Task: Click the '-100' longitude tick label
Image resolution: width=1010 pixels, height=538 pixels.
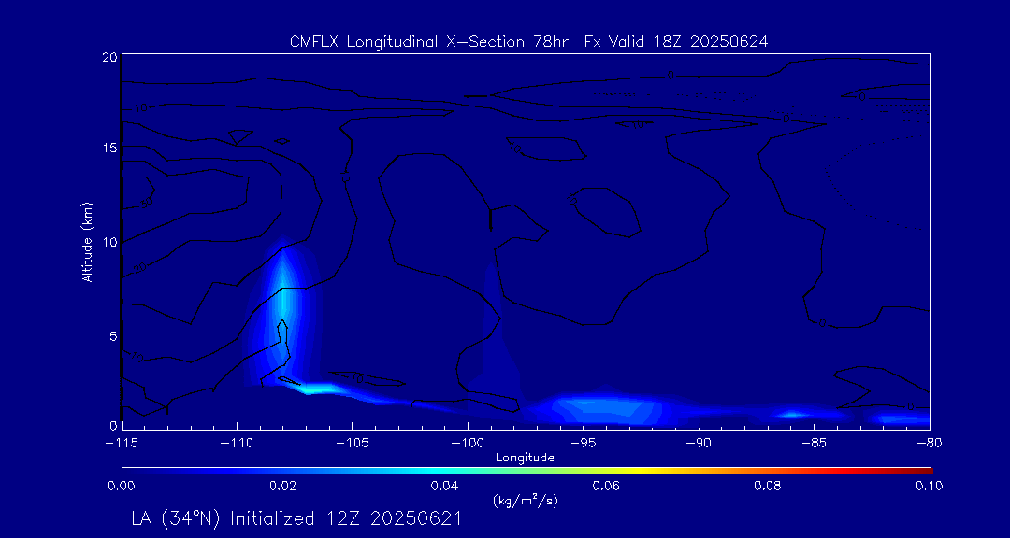Action: [x=468, y=444]
